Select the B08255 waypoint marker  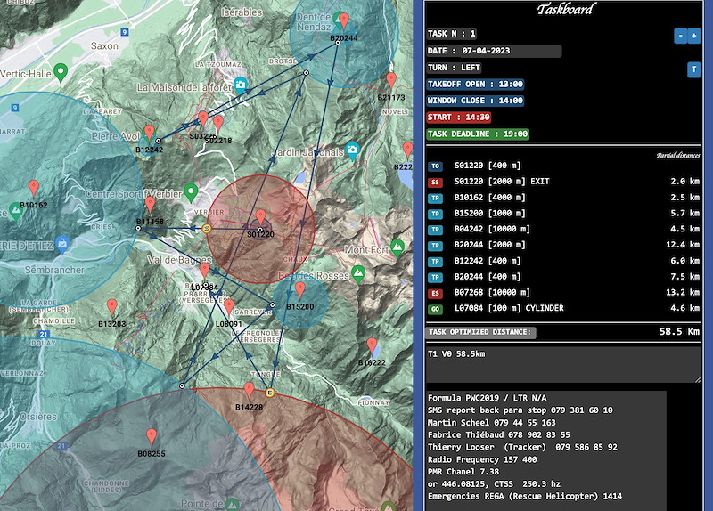tap(151, 437)
